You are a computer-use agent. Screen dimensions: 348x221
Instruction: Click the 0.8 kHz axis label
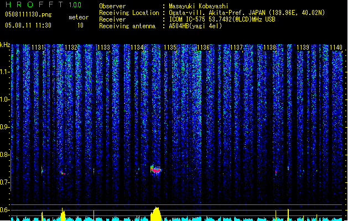tap(4, 155)
